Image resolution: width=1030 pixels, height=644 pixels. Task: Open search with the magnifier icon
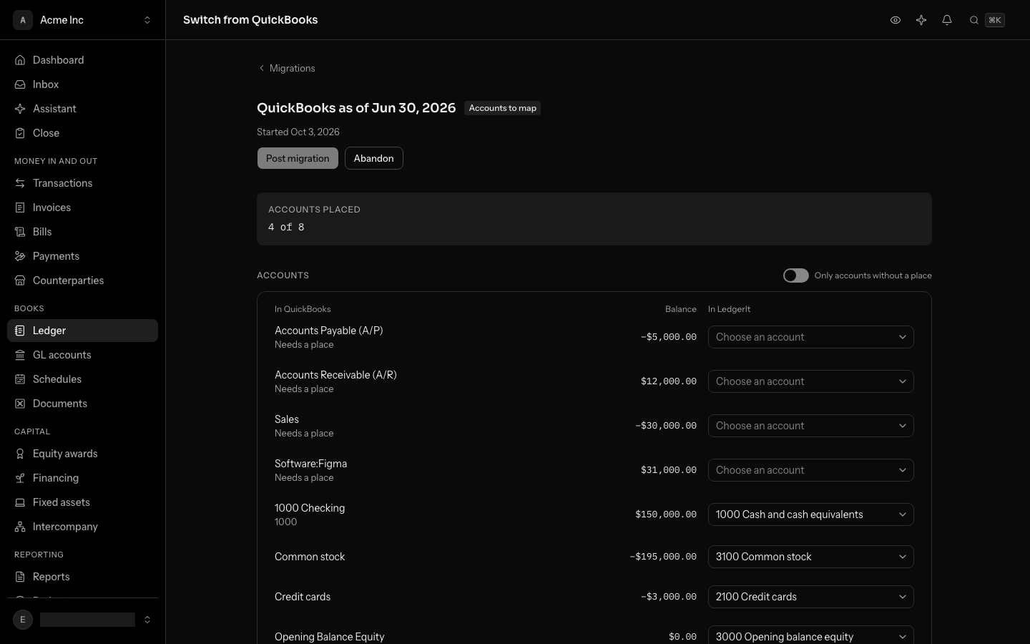click(974, 20)
